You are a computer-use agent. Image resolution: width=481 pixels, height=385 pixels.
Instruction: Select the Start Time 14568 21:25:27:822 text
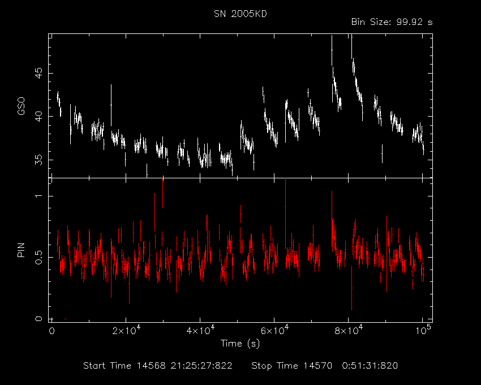point(158,366)
